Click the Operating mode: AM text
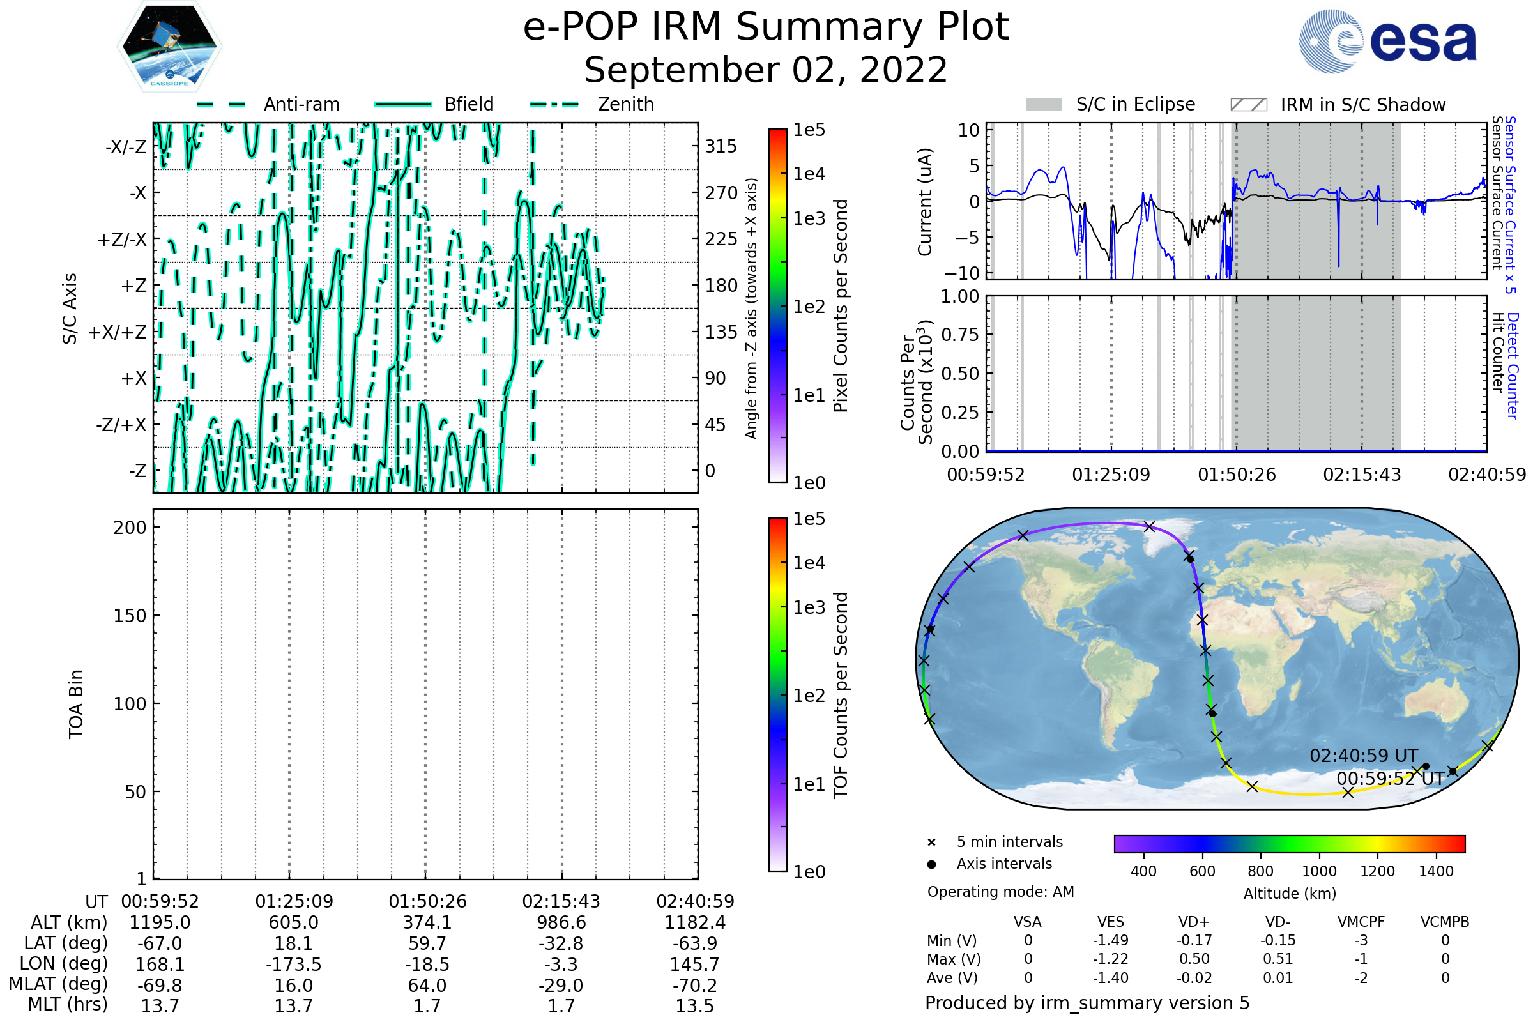Screen dimensions: 1533x1022 [1000, 892]
